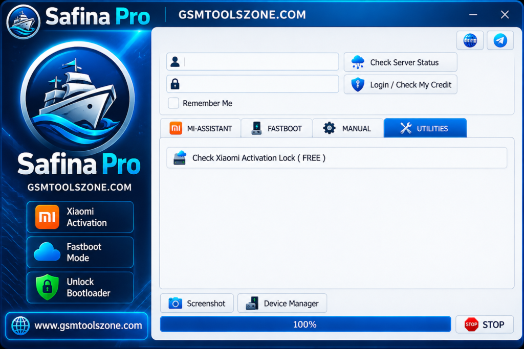Open the Telegram channel icon button
The width and height of the screenshot is (524, 349).
pos(500,40)
